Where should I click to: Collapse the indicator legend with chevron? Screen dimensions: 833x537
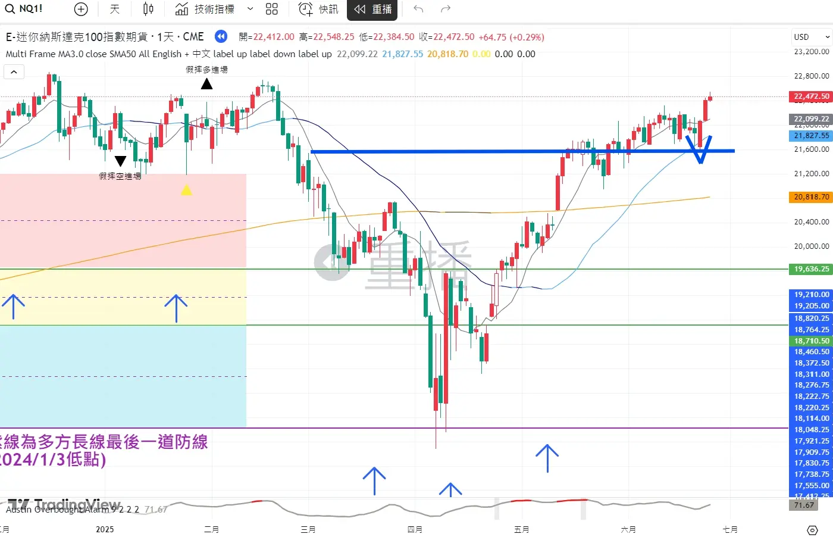click(x=14, y=72)
